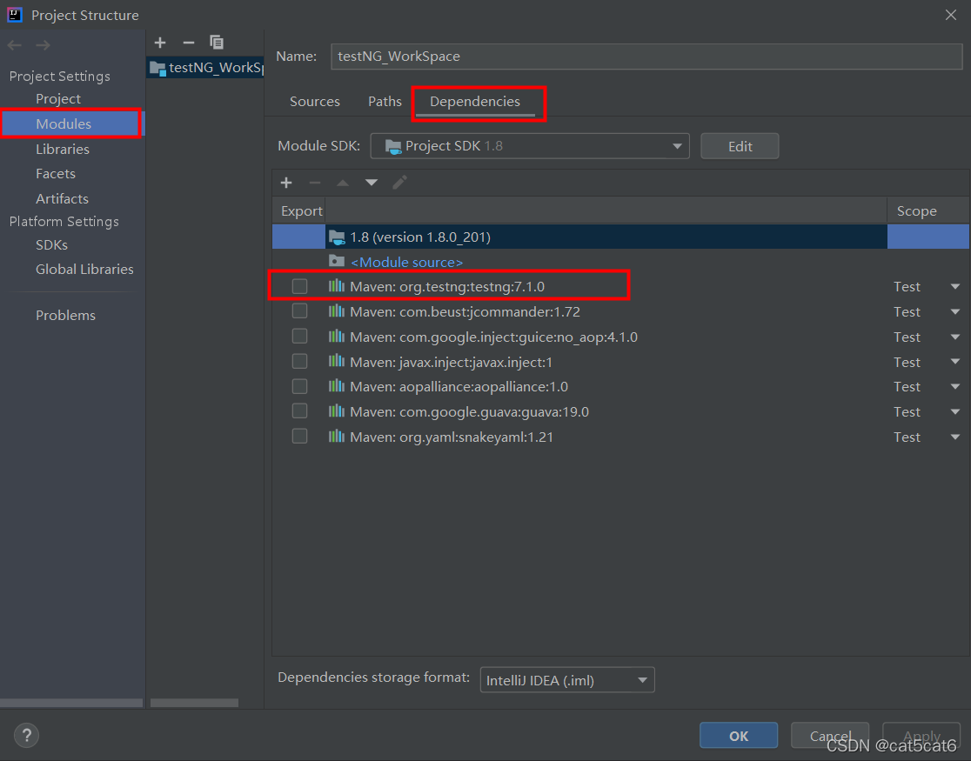Open Artifacts settings in sidebar
The height and width of the screenshot is (761, 971).
pyautogui.click(x=62, y=199)
